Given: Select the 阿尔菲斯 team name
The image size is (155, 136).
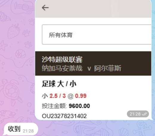Looking at the screenshot, I should 108,68.
